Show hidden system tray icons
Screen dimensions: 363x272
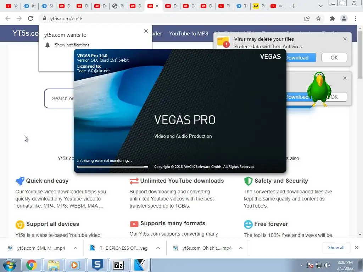[x=301, y=265]
